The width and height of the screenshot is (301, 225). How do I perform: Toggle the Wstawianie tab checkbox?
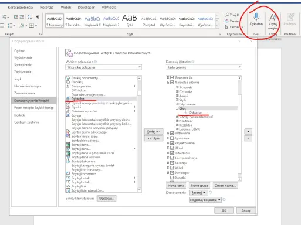172,133
